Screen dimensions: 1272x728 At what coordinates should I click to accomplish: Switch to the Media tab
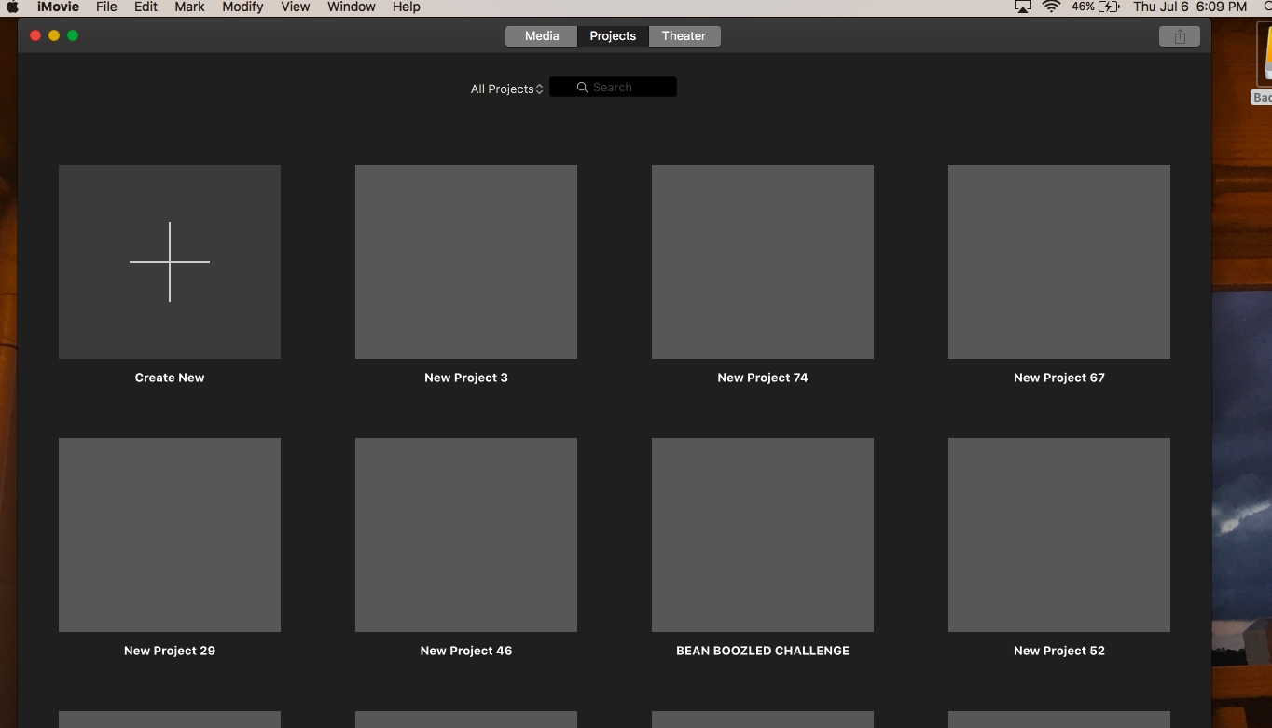(x=542, y=36)
